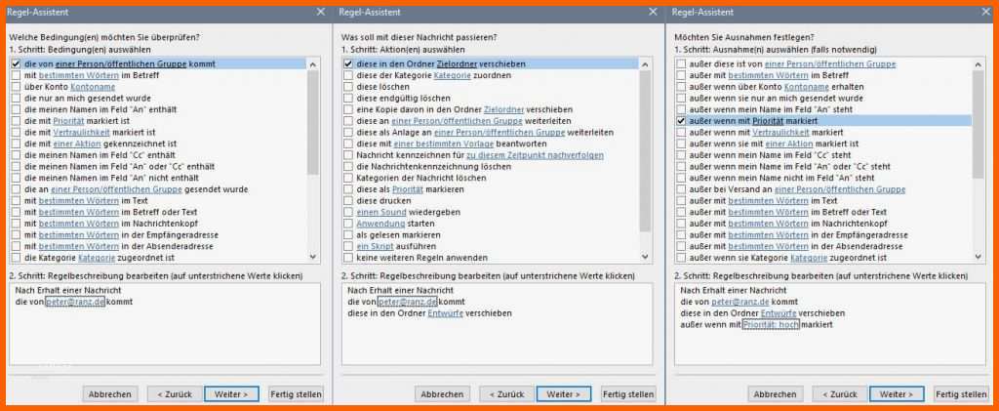Check "außer wenn sie nur an mich gesendet wurde"
Viewport: 999px width, 411px height.
click(x=681, y=99)
